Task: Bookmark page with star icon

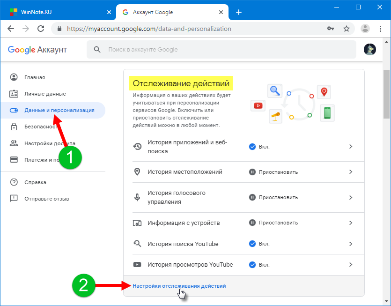Action: click(x=347, y=29)
